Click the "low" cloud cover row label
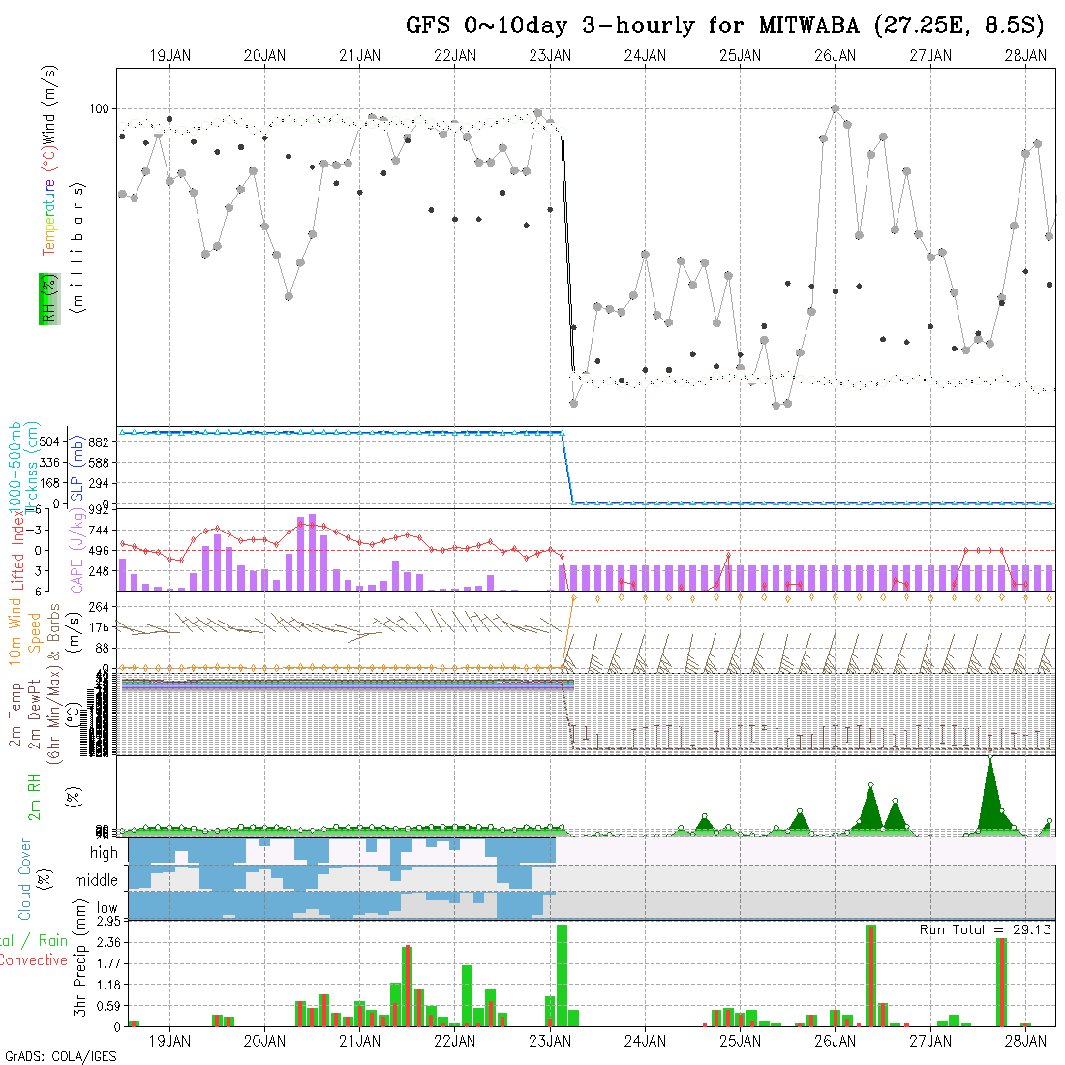Screen dimensions: 1065x1065 pos(106,909)
